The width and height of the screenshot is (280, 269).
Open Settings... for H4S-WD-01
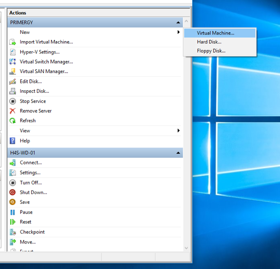tap(30, 173)
